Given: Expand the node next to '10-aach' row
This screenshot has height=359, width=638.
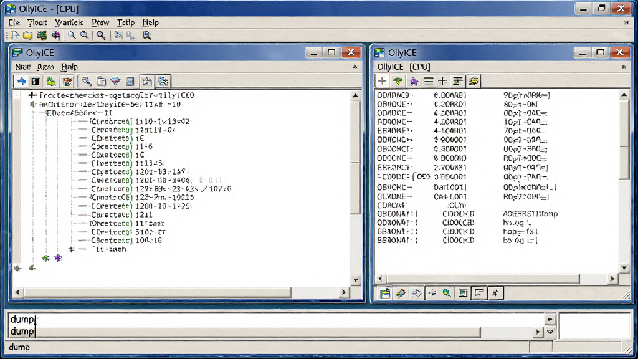Looking at the screenshot, I should coord(71,249).
